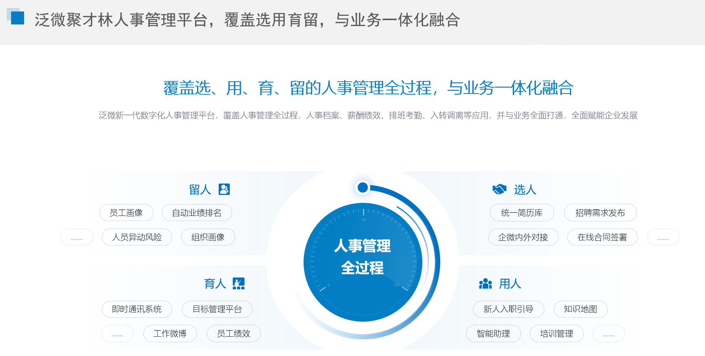Click the ellipsis pill left of 工作微博
This screenshot has height=356, width=705.
point(117,334)
